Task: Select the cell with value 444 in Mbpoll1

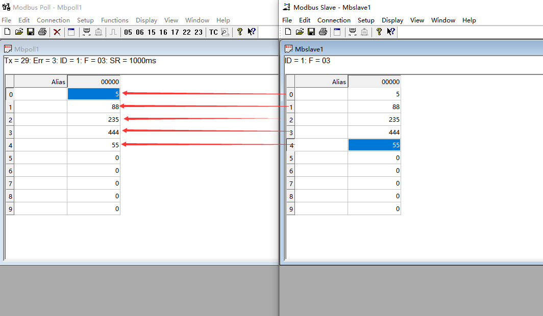Action: point(93,132)
